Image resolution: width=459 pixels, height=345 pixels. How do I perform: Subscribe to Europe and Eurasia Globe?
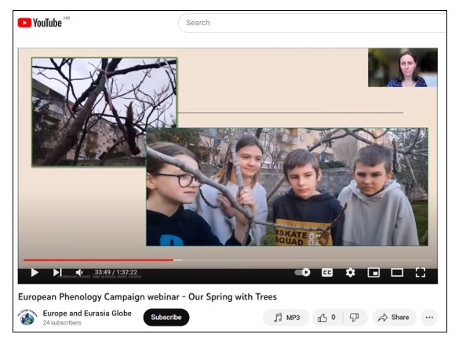(166, 318)
